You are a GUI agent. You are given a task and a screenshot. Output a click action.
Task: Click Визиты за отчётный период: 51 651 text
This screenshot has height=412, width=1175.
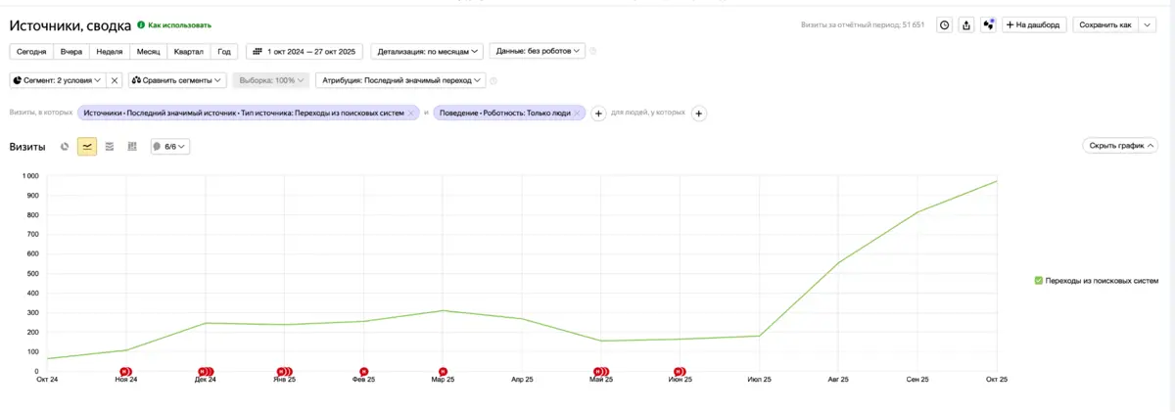click(x=862, y=25)
